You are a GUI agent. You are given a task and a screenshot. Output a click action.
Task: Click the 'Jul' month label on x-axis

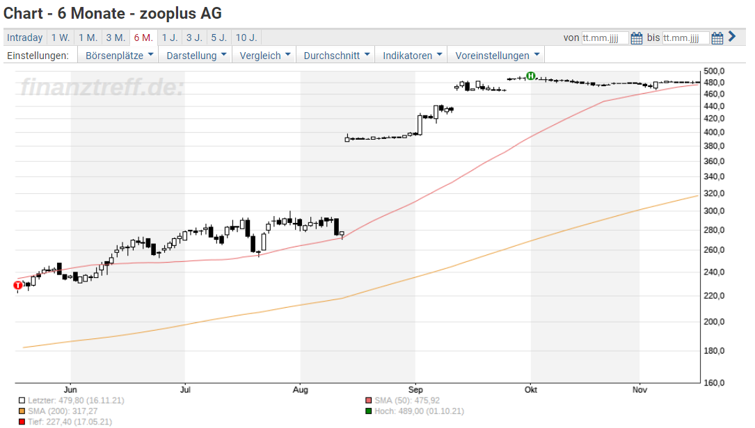185,390
